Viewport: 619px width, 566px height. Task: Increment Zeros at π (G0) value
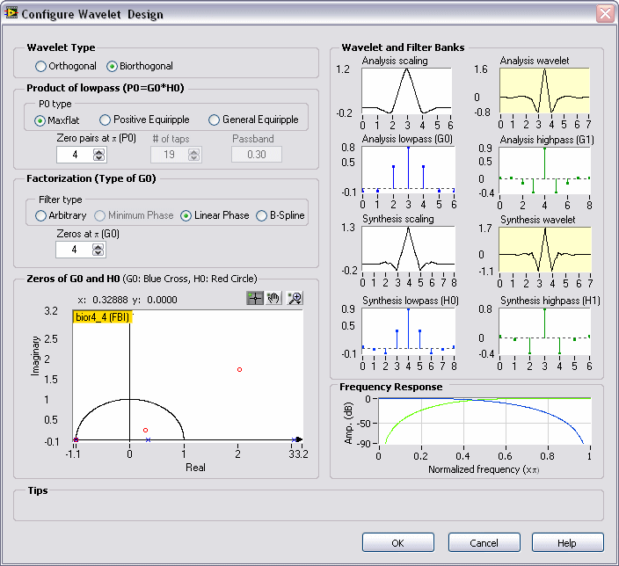(x=98, y=245)
